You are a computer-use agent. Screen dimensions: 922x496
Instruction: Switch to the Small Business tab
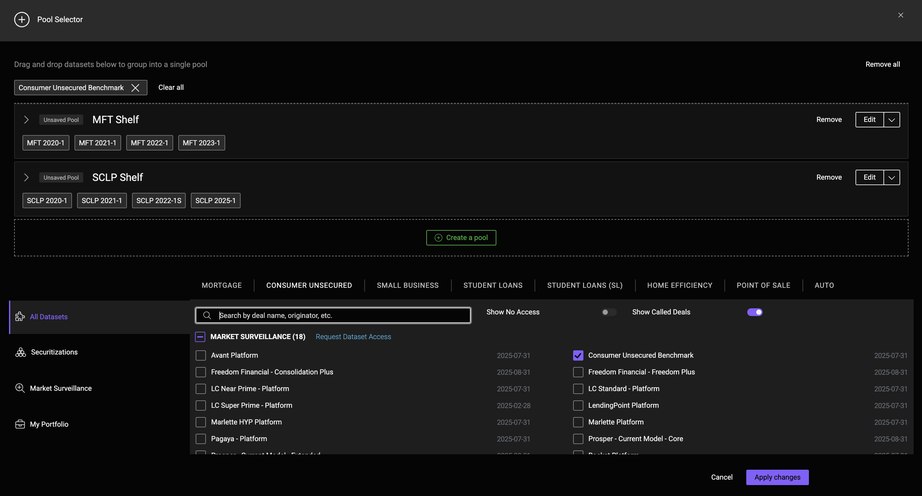(407, 286)
